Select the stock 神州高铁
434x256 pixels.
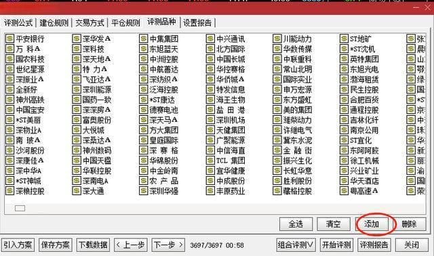(x=30, y=100)
